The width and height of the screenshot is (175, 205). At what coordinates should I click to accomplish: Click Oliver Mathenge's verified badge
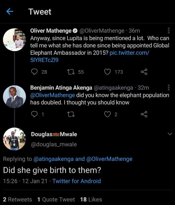click(x=75, y=31)
